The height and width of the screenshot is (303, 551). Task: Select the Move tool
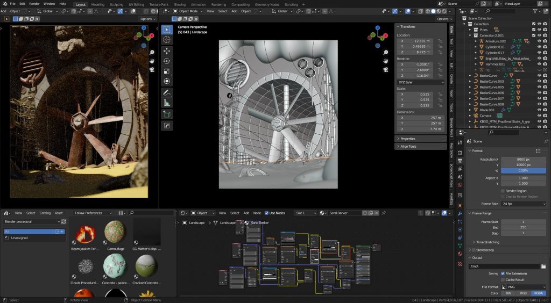tap(167, 51)
